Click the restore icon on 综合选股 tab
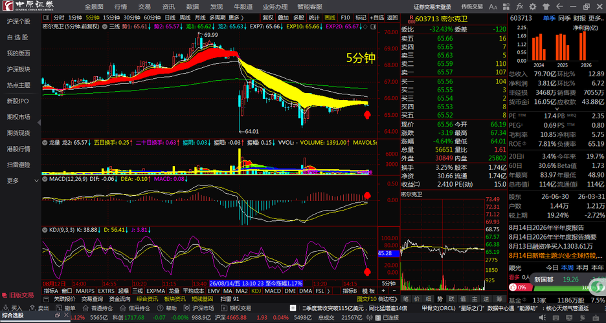Viewport: 606px width, 323px height. [x=57, y=315]
